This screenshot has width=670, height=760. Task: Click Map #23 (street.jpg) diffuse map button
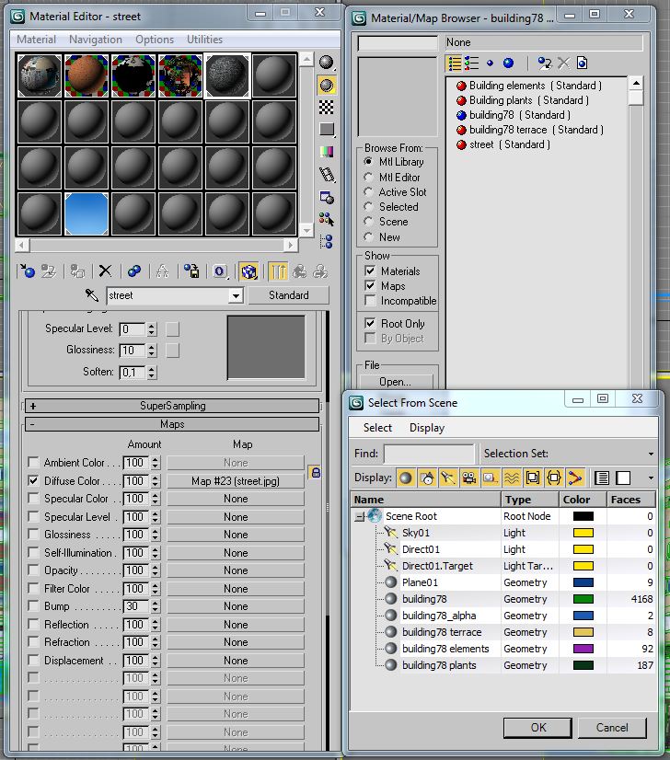tap(236, 481)
